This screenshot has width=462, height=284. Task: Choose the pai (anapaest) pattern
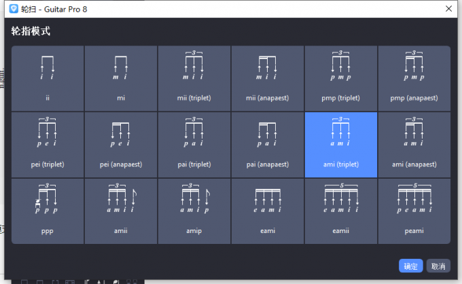point(268,145)
